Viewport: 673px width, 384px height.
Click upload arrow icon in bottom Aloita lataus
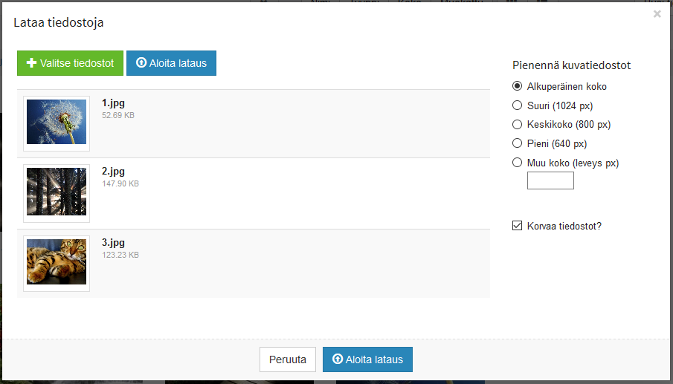[338, 359]
